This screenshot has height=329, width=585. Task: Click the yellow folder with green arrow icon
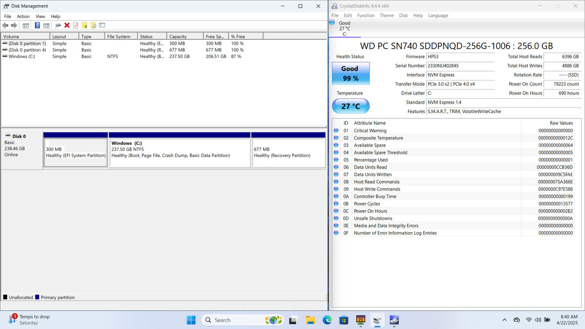coord(85,25)
